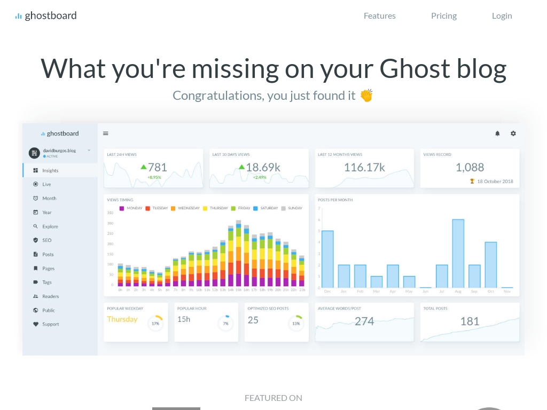
Task: Click the ghostboard logo in header
Action: coord(46,15)
